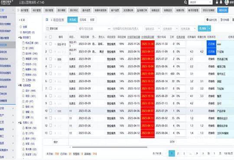Image resolution: width=234 pixels, height=160 pixels.
Task: Click the task progress bar in row 1
Action: click(x=181, y=44)
